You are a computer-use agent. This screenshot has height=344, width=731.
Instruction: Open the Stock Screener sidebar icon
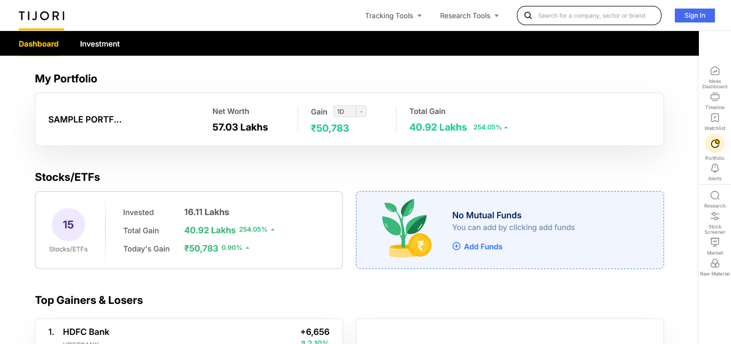(x=715, y=217)
